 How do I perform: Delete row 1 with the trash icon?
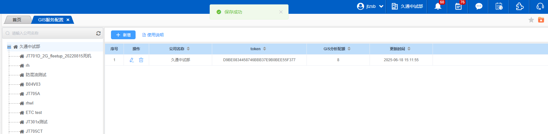click(x=141, y=60)
